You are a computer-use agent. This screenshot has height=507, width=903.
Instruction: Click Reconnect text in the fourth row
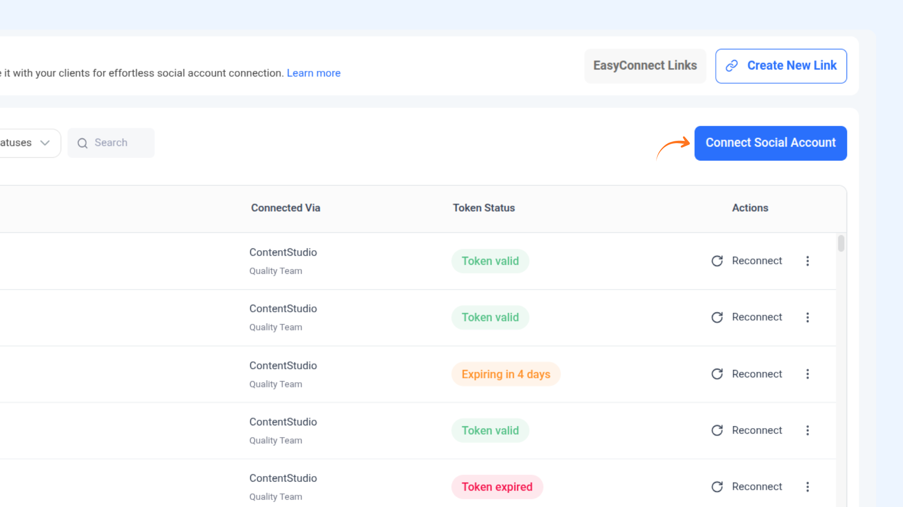[757, 430]
